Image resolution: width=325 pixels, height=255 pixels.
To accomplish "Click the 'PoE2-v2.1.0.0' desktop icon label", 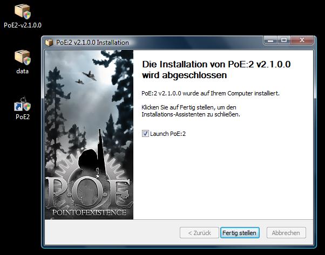I will (23, 25).
